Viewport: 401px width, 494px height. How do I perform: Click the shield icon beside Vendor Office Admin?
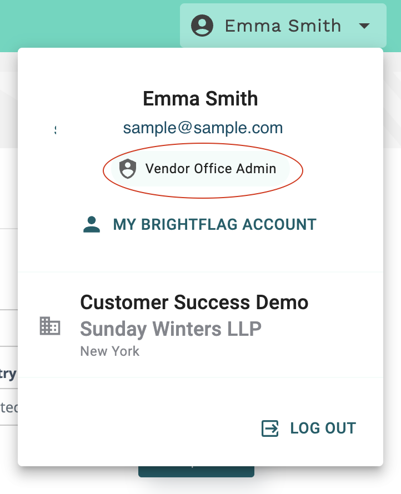pos(128,169)
